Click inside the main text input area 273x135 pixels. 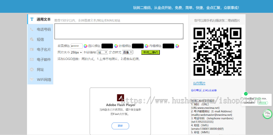tap(119, 31)
